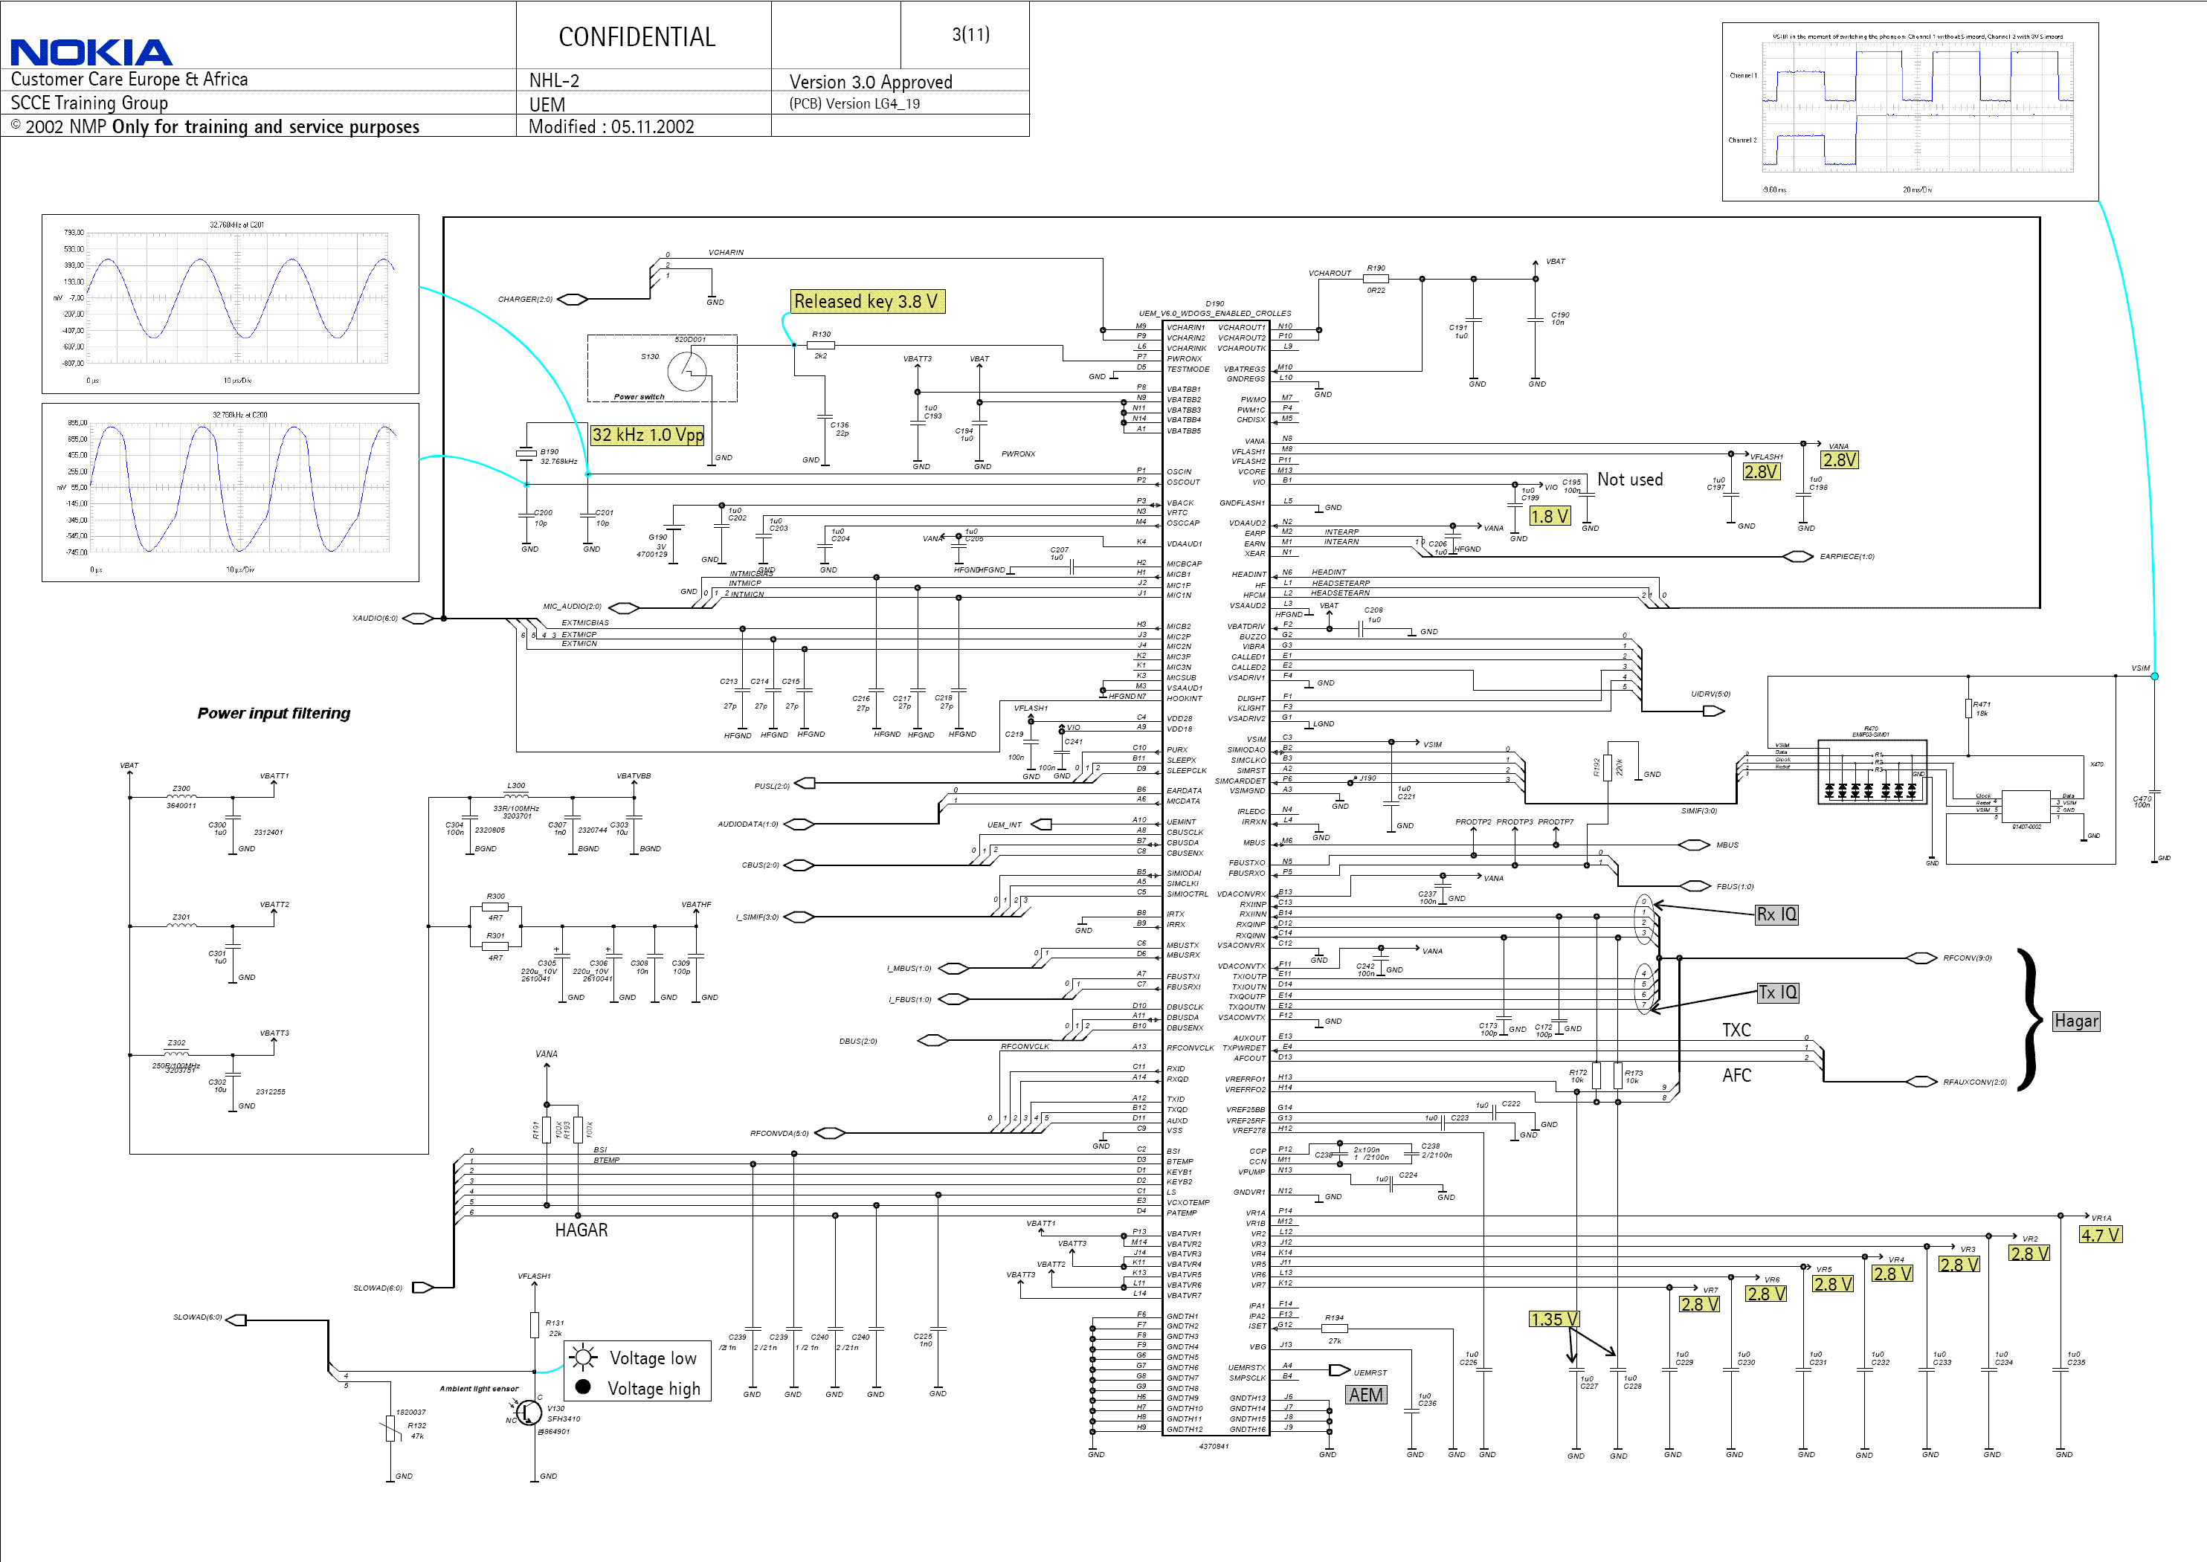Click the RFCONVDA(5:0) port label
The width and height of the screenshot is (2207, 1562).
tap(779, 1133)
